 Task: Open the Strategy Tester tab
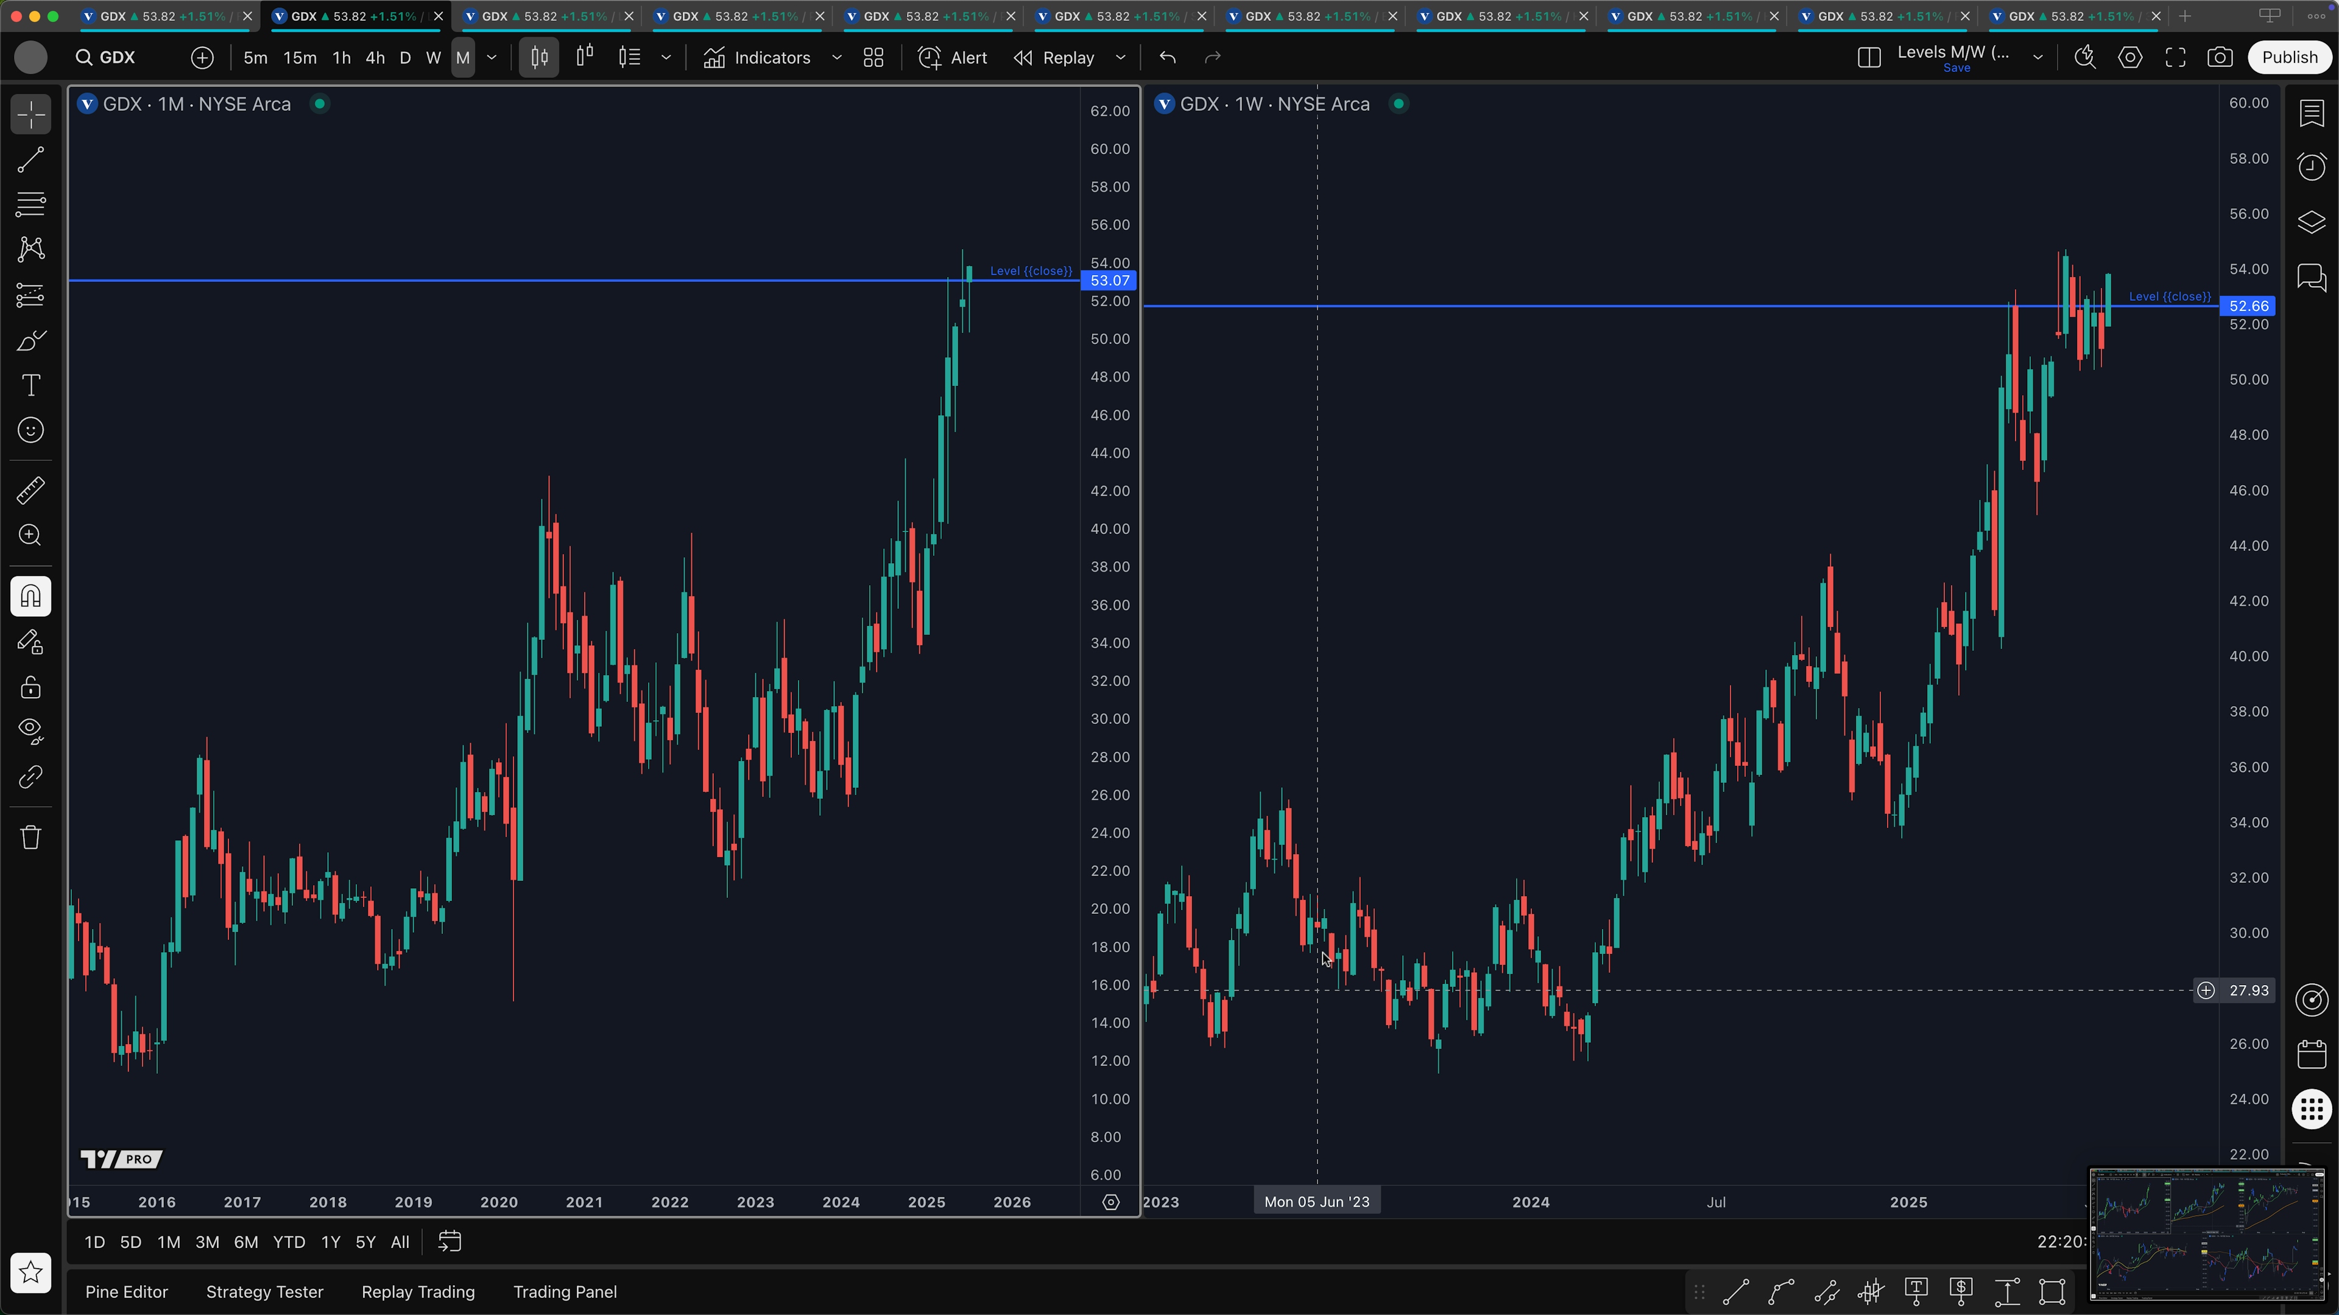tap(264, 1292)
